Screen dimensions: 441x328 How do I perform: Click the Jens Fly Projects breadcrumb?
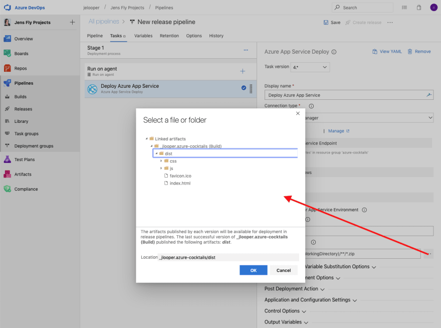[127, 8]
